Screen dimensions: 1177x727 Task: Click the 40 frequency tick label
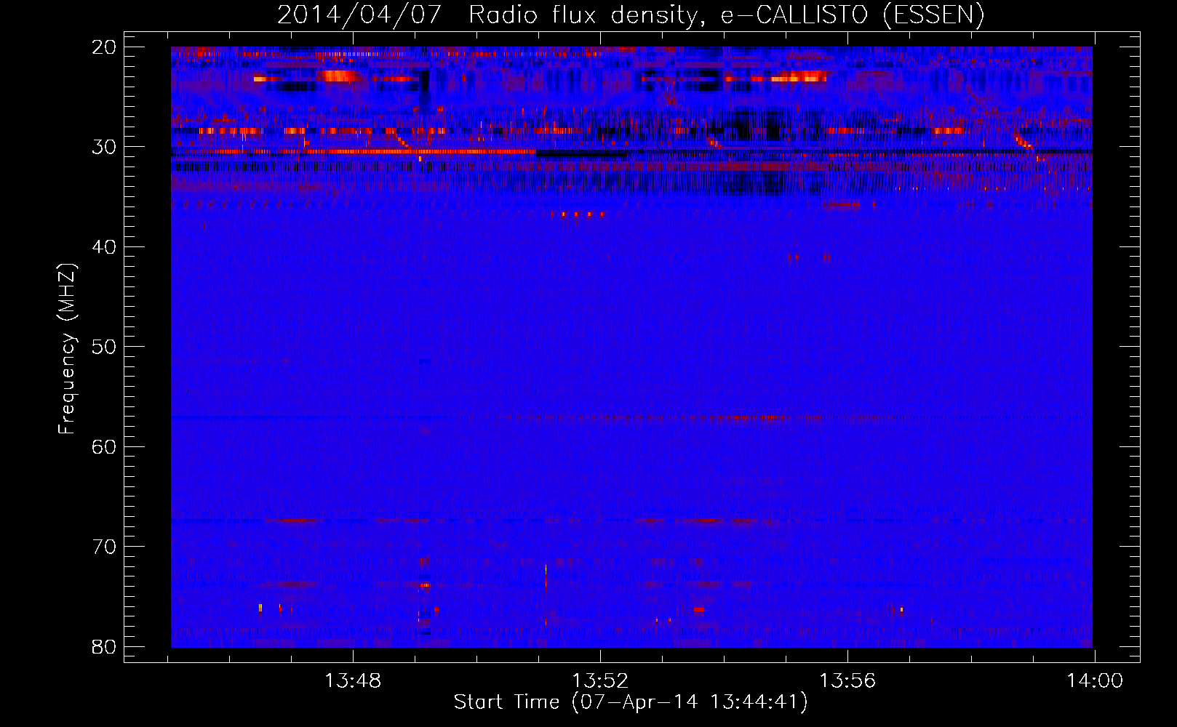click(104, 247)
